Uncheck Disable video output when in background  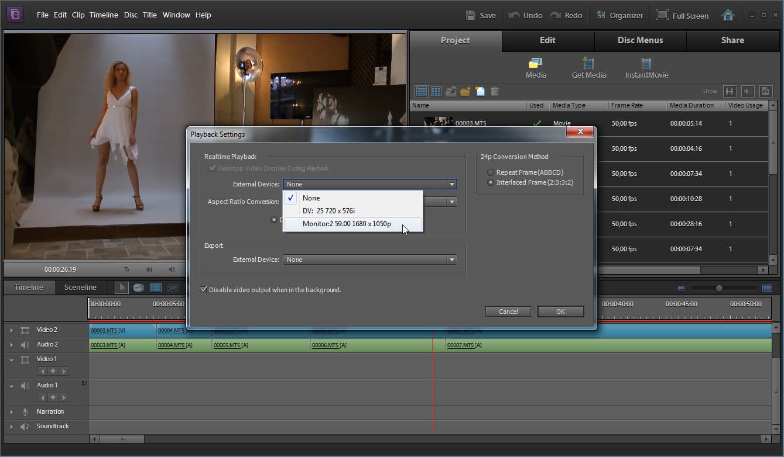point(204,290)
